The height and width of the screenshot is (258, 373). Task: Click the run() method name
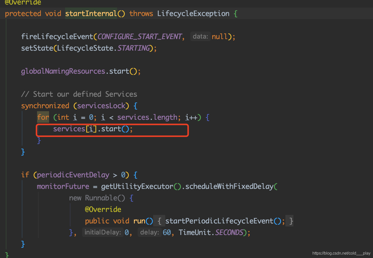click(x=139, y=221)
